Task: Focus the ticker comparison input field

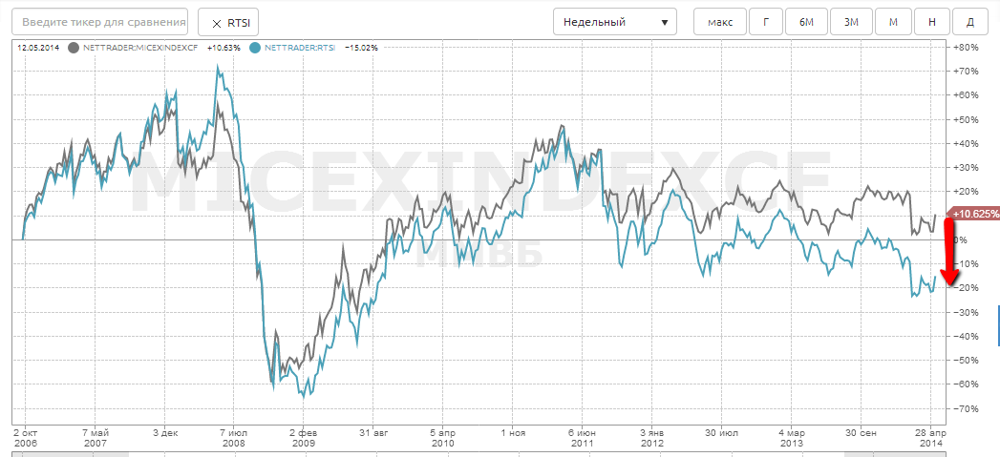Action: (103, 22)
